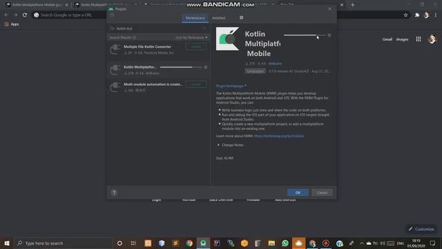Open Sublime Text from taskbar
Screen dimensions: 442x249
[x=175, y=243]
